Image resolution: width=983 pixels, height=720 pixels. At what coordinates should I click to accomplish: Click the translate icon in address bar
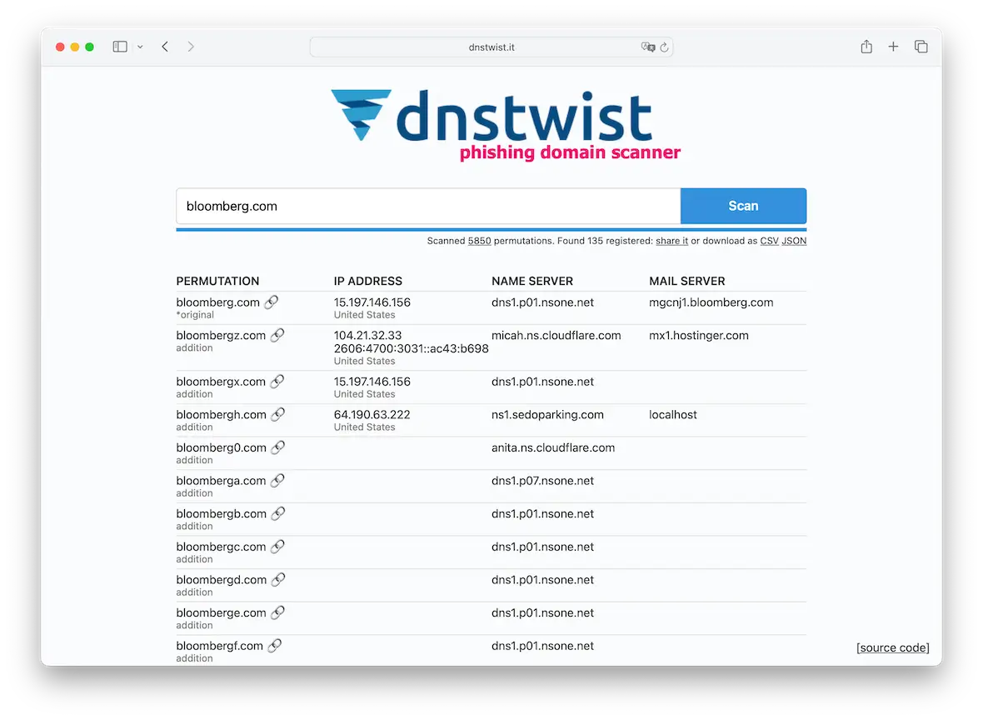[x=647, y=47]
